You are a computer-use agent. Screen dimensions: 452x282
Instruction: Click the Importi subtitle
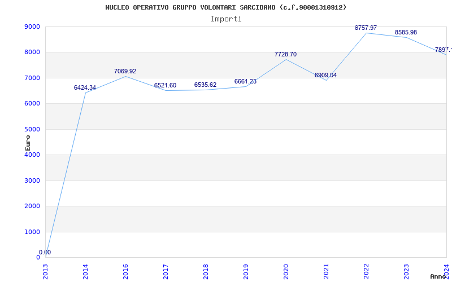click(x=226, y=19)
